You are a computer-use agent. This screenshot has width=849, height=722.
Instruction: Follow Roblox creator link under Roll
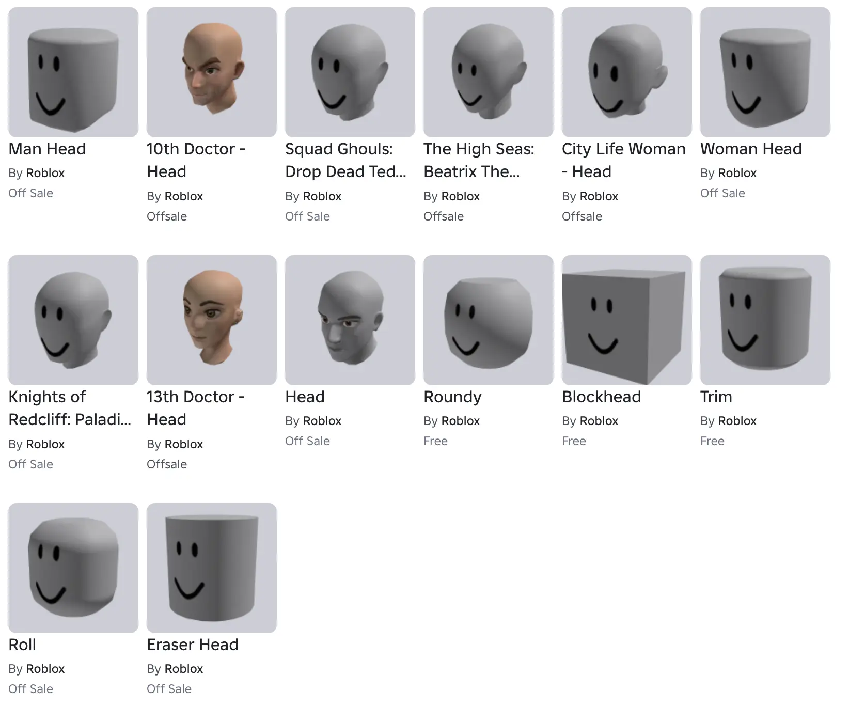tap(45, 669)
